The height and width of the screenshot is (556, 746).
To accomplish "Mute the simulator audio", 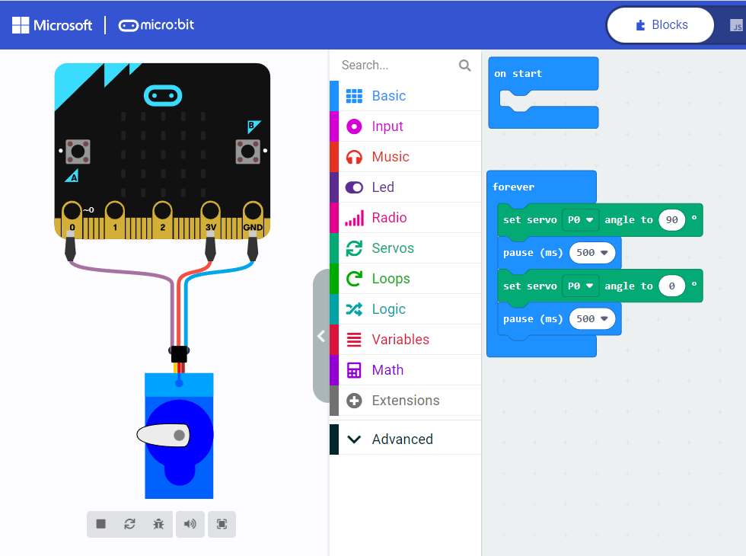I will pyautogui.click(x=190, y=524).
